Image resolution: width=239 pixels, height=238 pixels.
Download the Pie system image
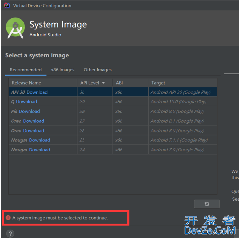[x=29, y=111]
